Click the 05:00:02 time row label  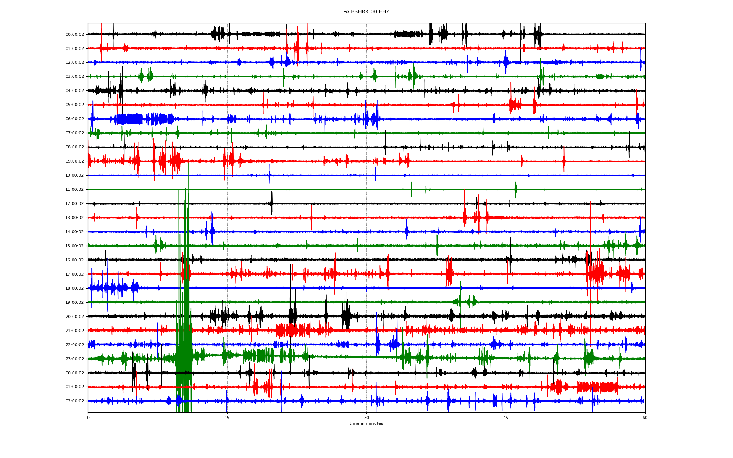75,105
